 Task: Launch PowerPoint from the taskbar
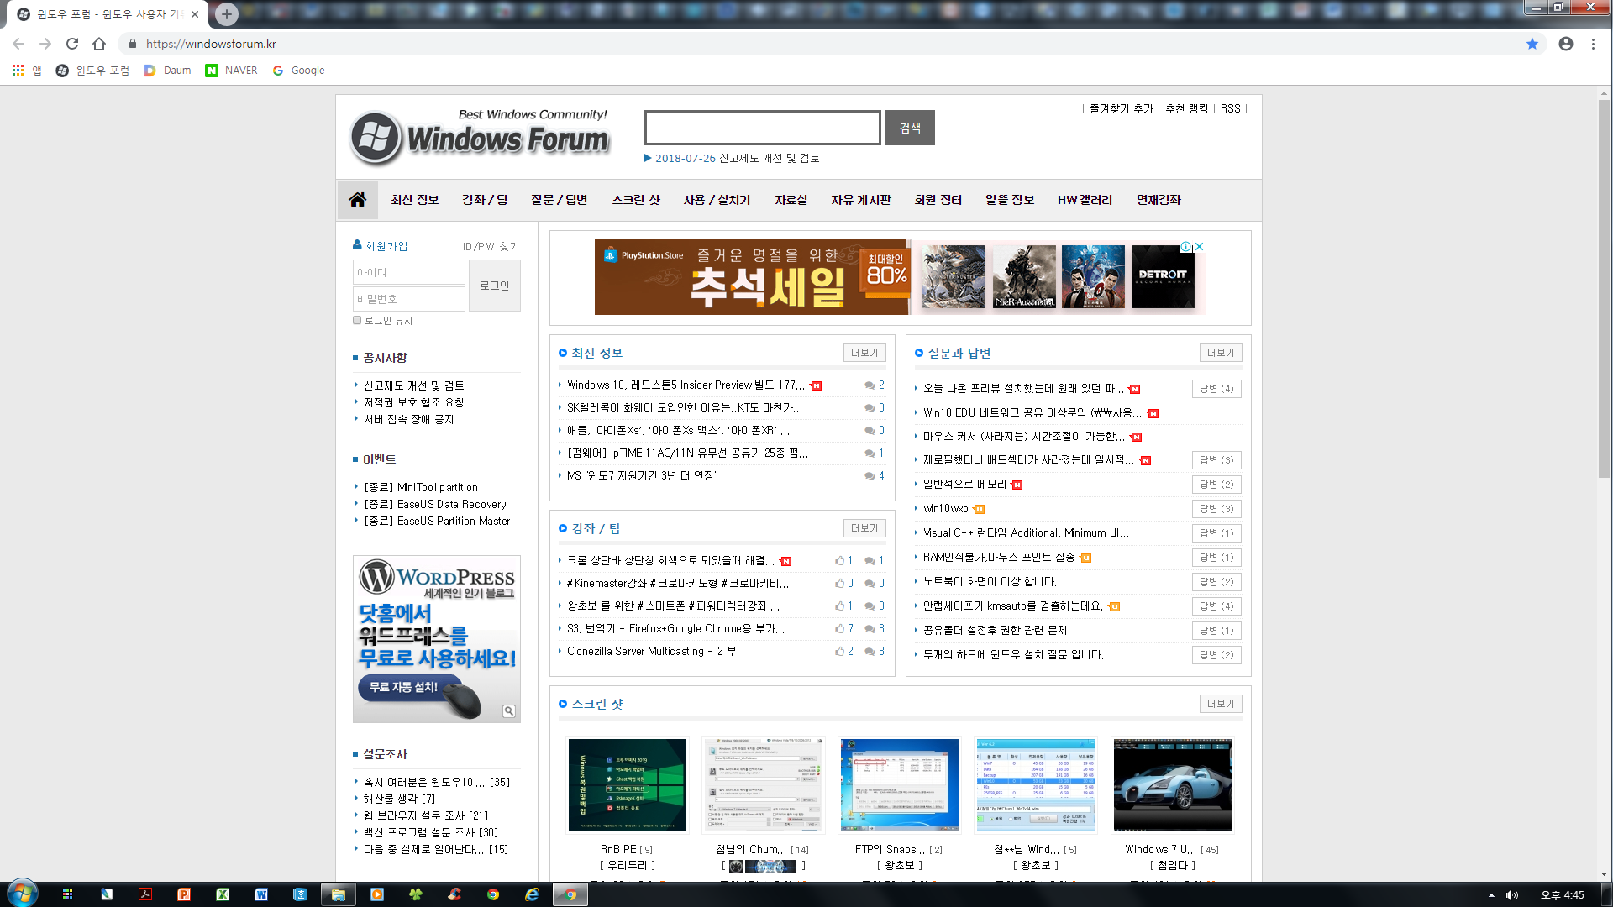[183, 894]
